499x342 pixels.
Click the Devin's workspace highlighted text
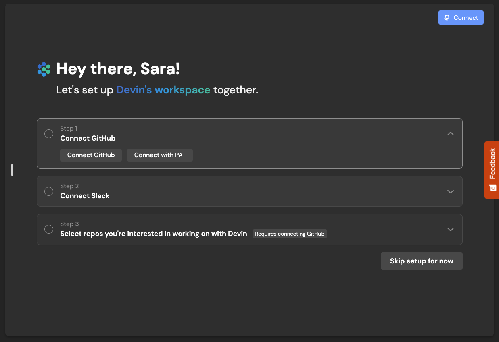click(x=163, y=90)
